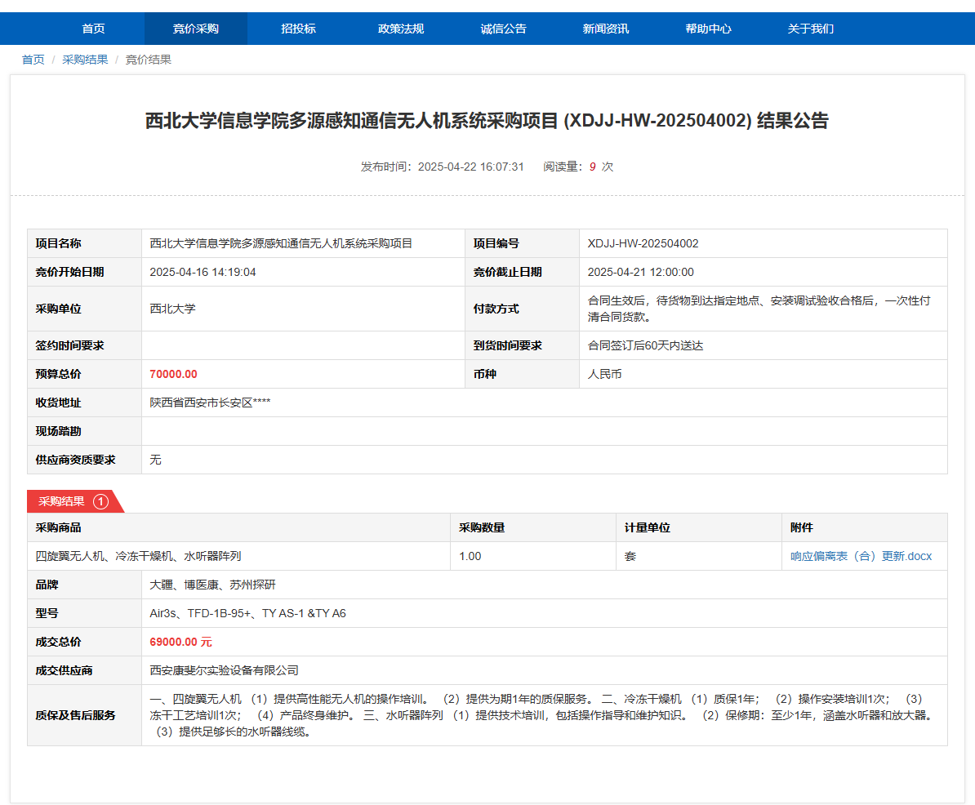Image resolution: width=975 pixels, height=805 pixels.
Task: Visit the 新闻资讯 page
Action: [606, 29]
